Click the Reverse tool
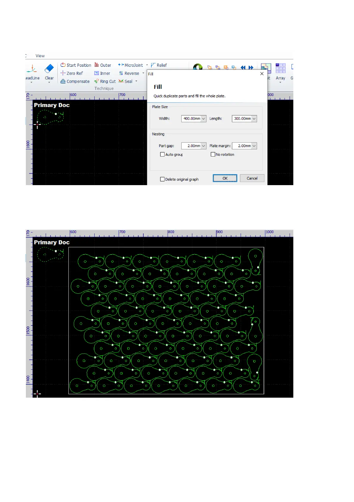The image size is (354, 502). (x=129, y=73)
